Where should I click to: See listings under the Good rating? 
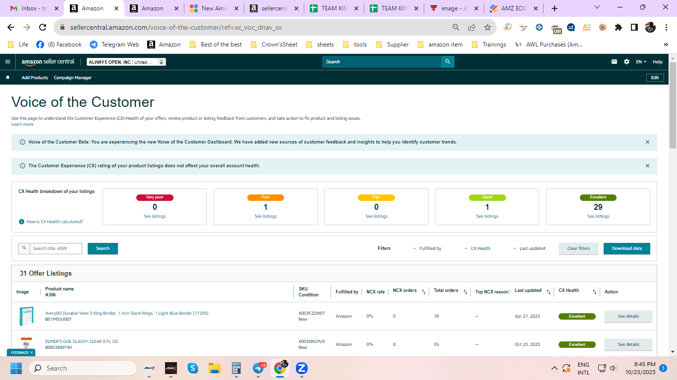click(x=487, y=216)
